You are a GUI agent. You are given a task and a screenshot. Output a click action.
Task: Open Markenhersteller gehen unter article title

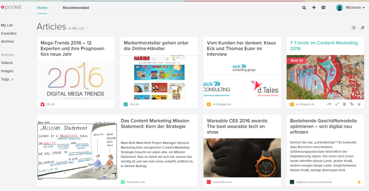pyautogui.click(x=156, y=46)
